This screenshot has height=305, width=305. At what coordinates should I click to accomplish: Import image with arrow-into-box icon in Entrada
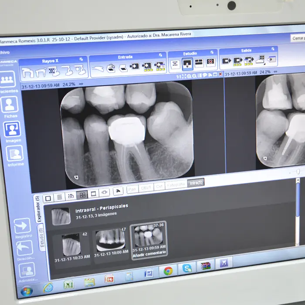pyautogui.click(x=135, y=66)
